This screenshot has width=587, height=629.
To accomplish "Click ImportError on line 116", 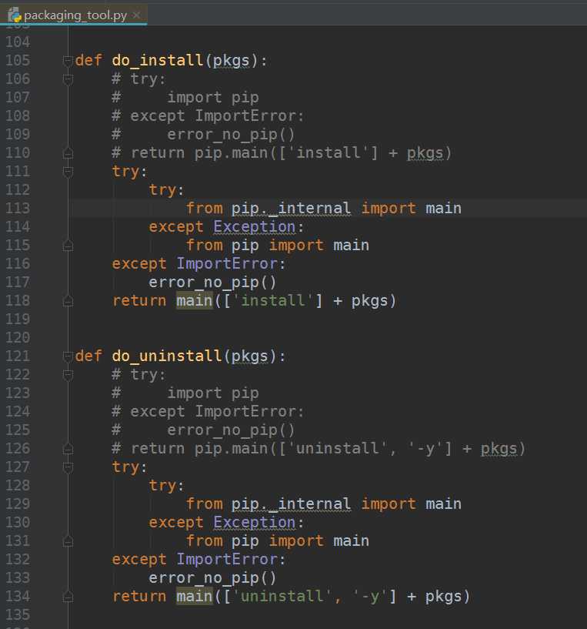I will (227, 263).
